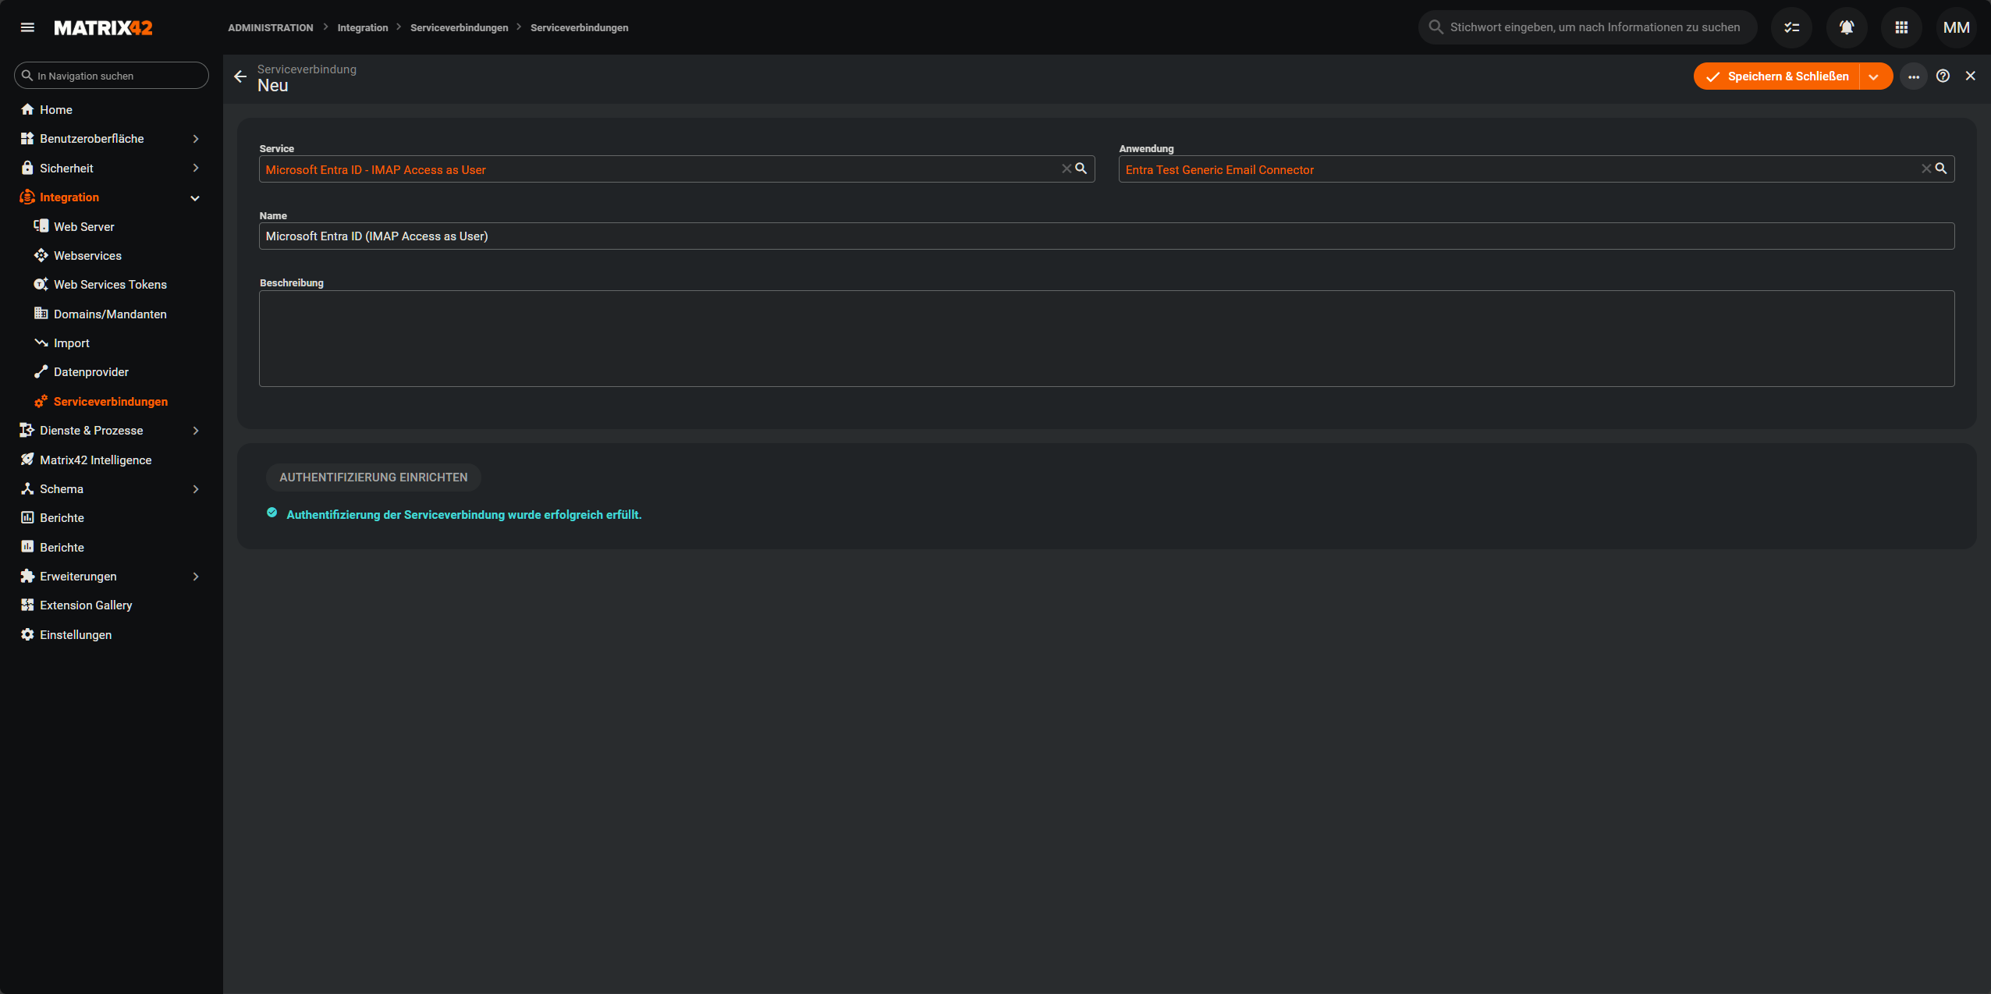The width and height of the screenshot is (1991, 994).
Task: Click Authentifizierung einrichten button
Action: [373, 477]
